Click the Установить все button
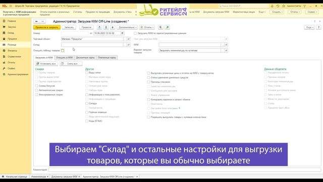The image size is (323, 182). pyautogui.click(x=46, y=64)
